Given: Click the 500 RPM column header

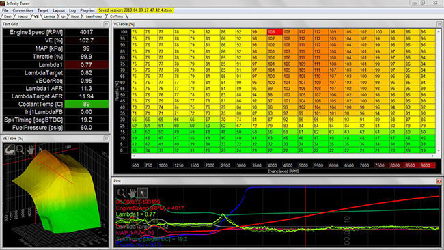Looking at the screenshot, I should coord(136,165).
